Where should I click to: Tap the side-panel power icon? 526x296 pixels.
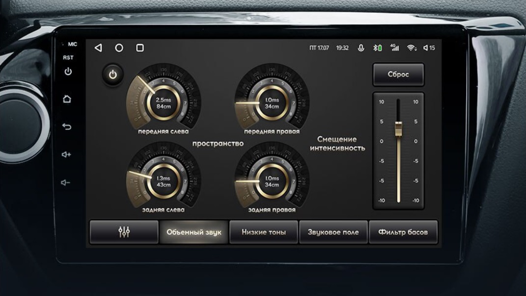(68, 72)
